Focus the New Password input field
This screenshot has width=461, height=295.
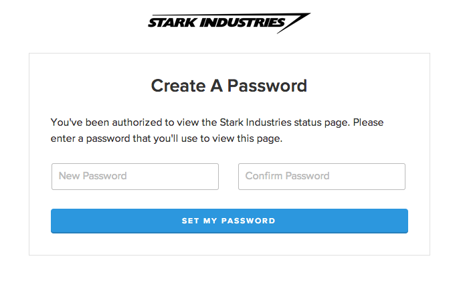(135, 177)
